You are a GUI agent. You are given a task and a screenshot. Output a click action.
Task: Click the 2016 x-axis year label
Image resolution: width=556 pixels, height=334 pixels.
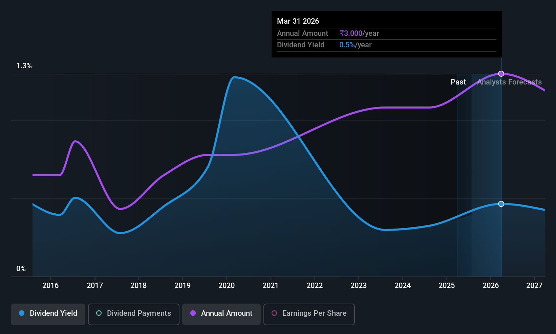click(x=50, y=285)
